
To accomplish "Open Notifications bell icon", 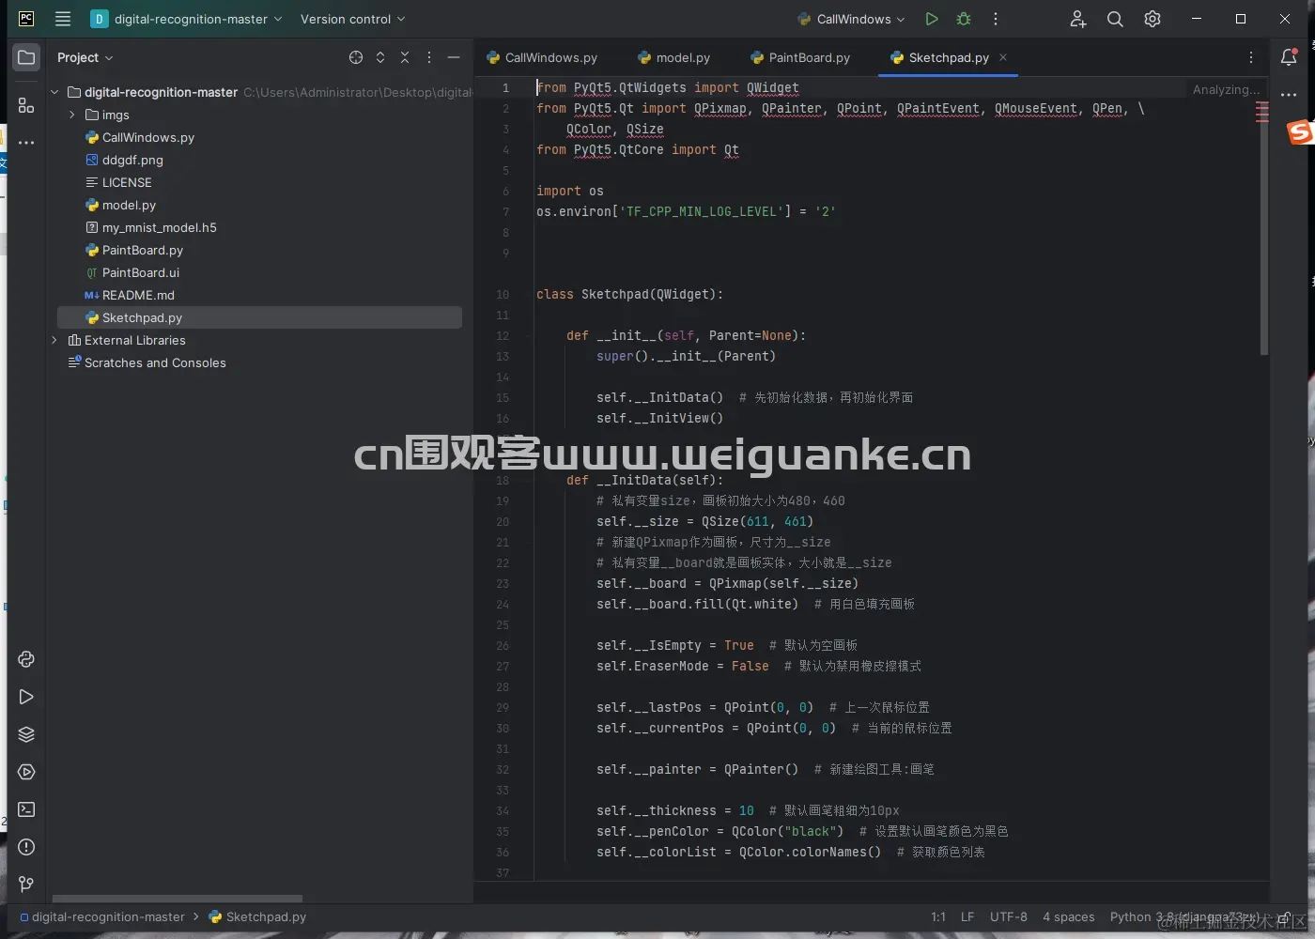I will tap(1289, 57).
